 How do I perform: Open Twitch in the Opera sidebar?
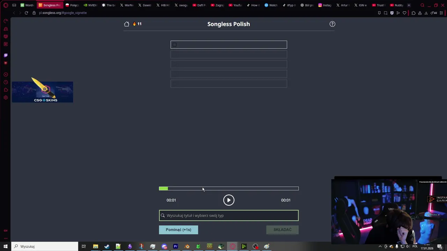pyautogui.click(x=6, y=55)
